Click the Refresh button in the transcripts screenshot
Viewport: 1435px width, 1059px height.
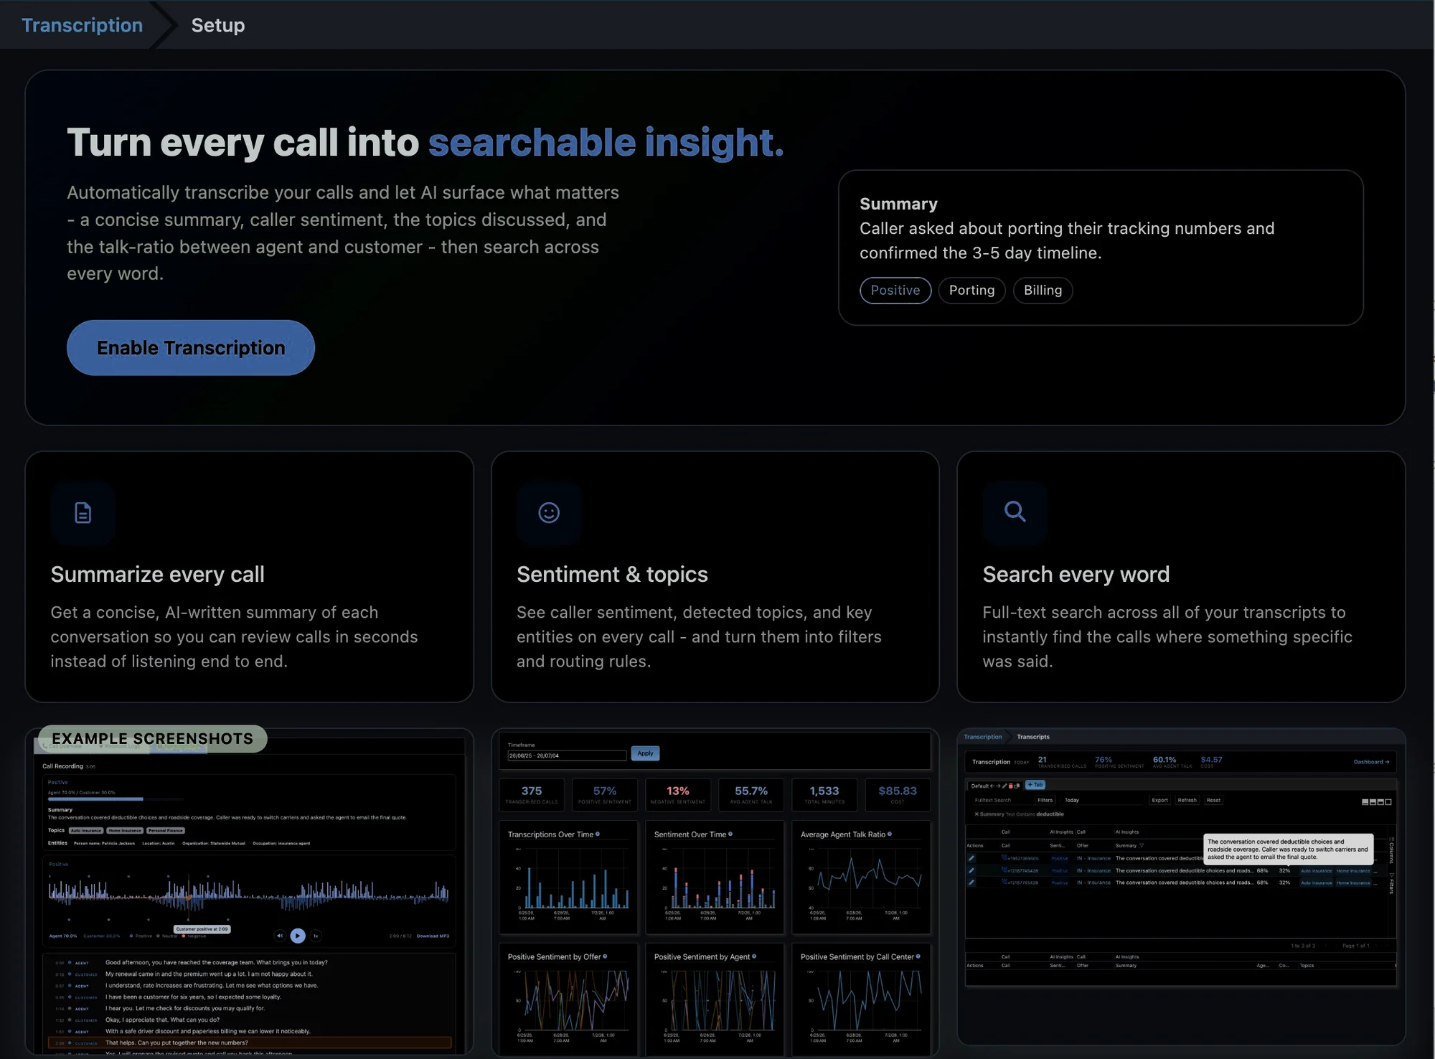(x=1187, y=800)
